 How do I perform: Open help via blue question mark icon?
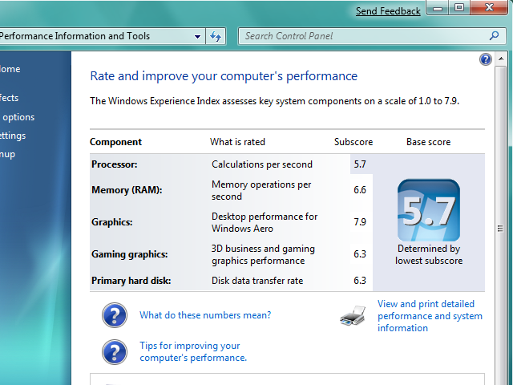(486, 59)
